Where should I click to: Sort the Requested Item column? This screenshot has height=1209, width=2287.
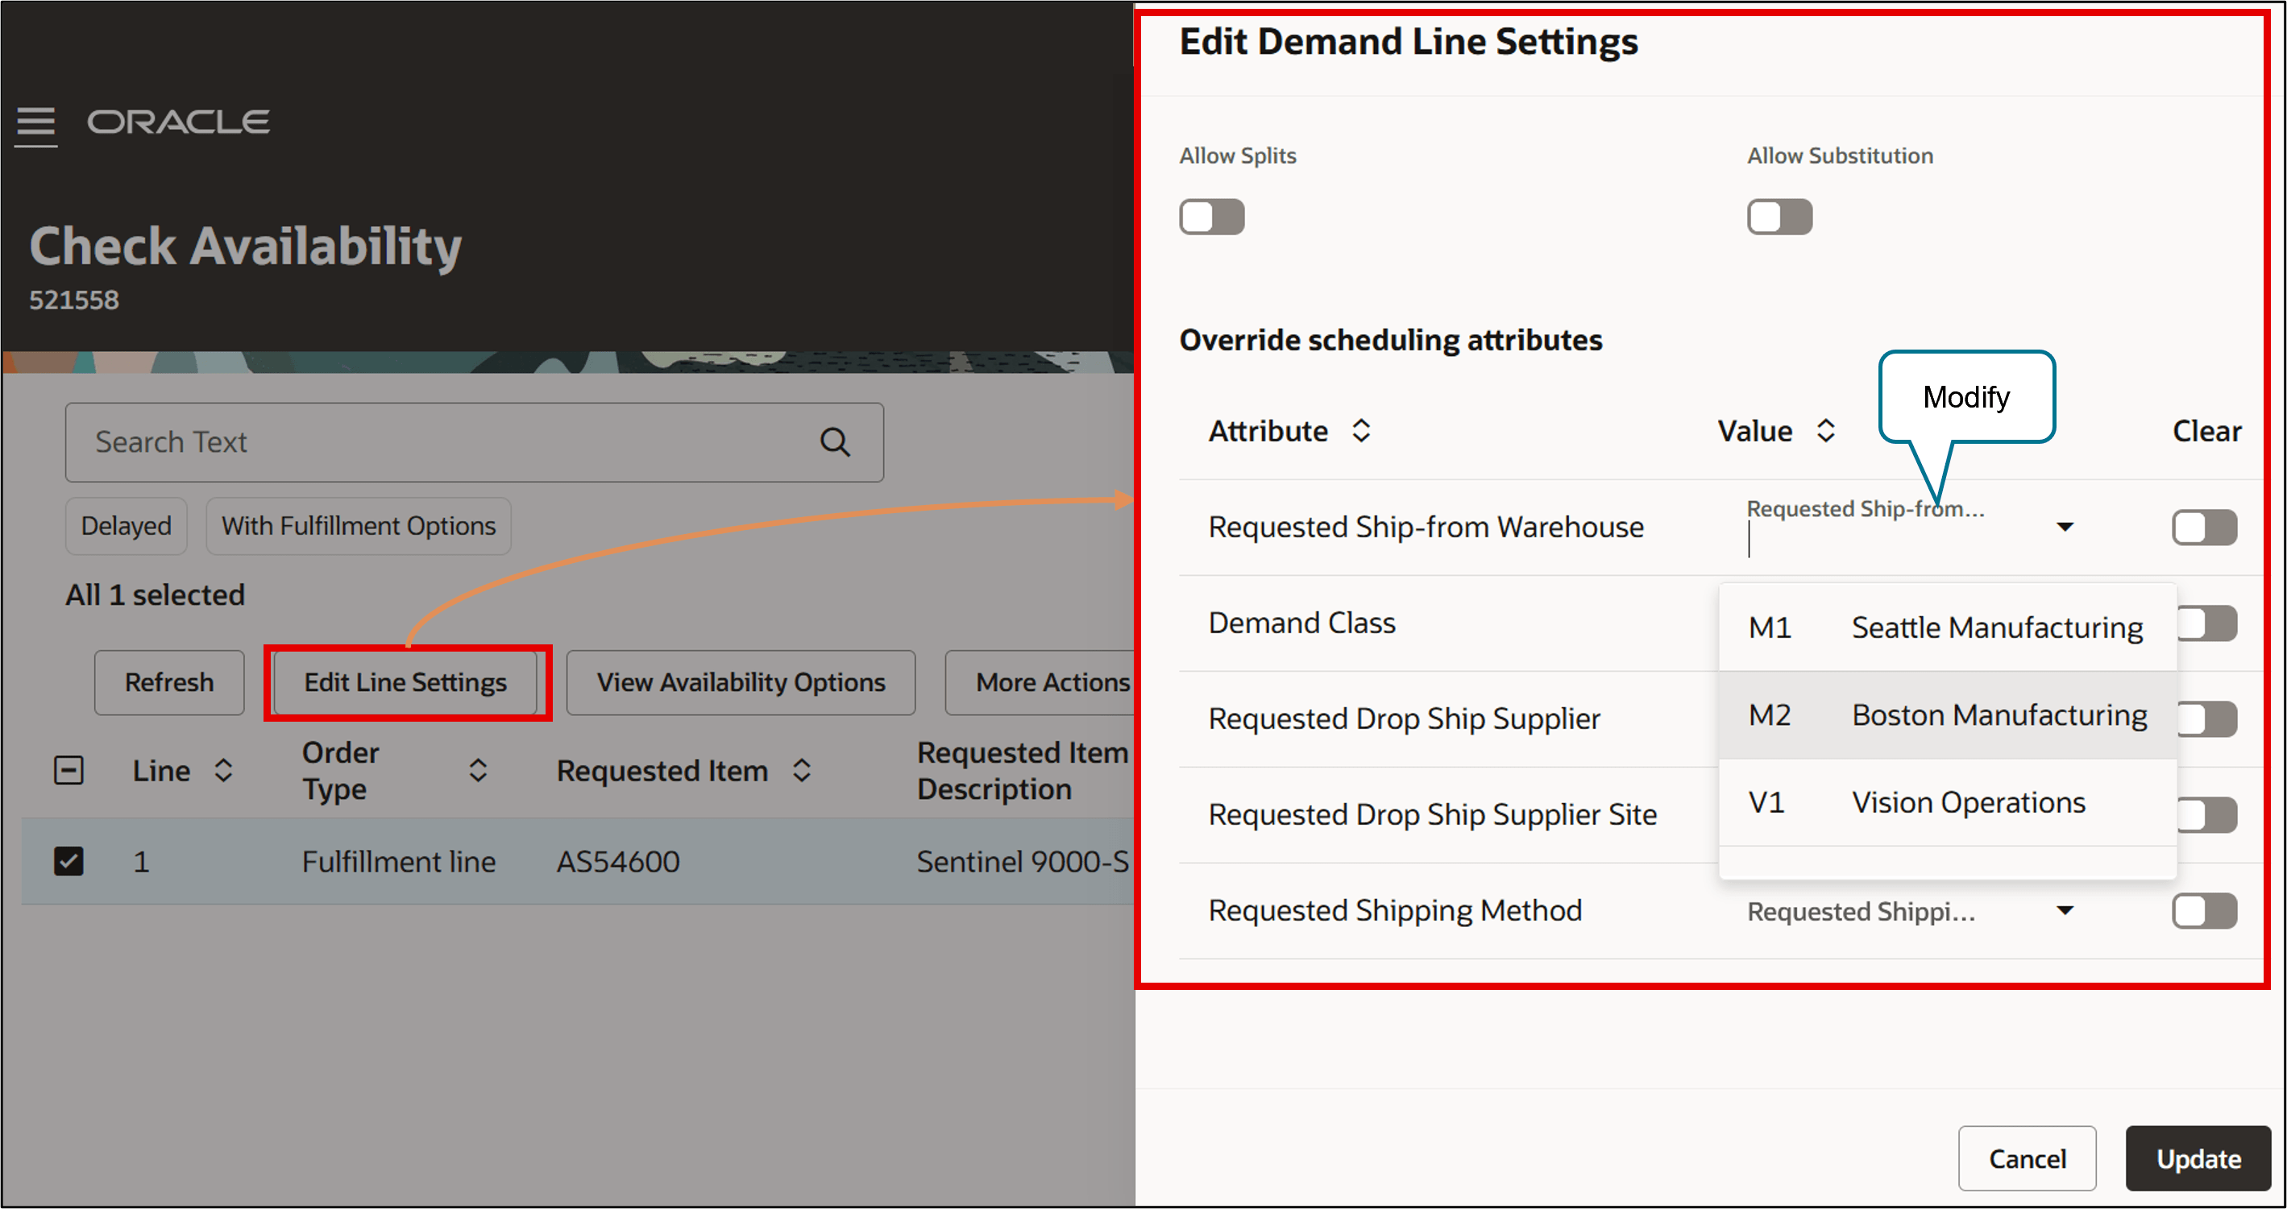[802, 771]
